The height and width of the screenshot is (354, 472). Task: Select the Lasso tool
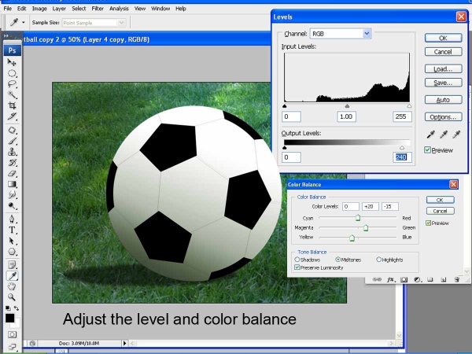(x=12, y=84)
